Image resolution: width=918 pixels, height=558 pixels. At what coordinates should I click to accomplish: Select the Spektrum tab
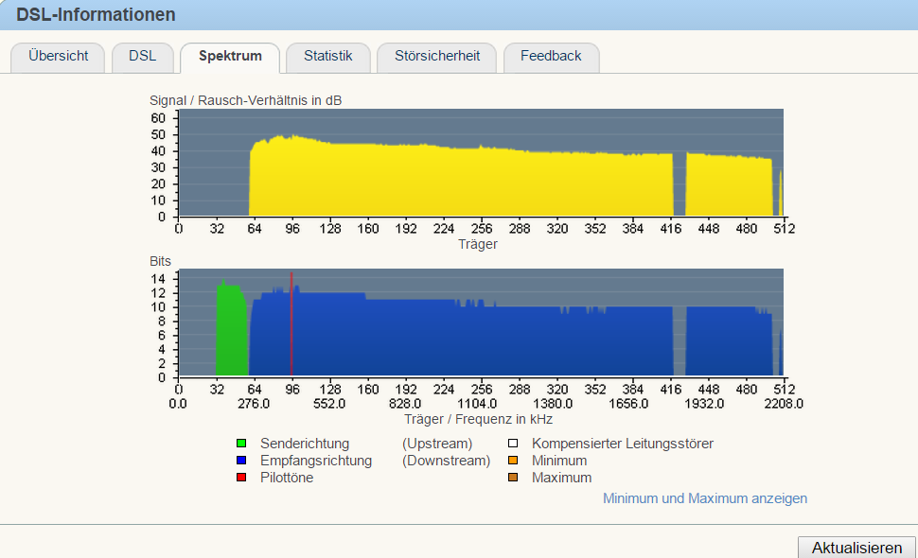[x=230, y=57]
